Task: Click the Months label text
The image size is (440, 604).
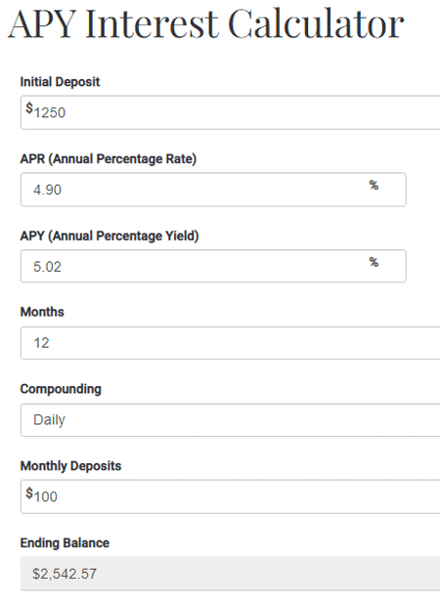Action: 42,312
